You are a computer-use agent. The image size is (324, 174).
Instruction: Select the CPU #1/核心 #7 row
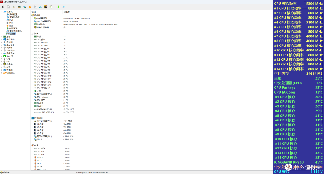51,67
